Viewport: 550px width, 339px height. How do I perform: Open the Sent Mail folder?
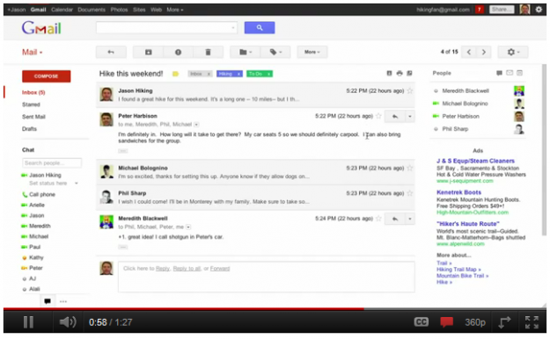(33, 117)
